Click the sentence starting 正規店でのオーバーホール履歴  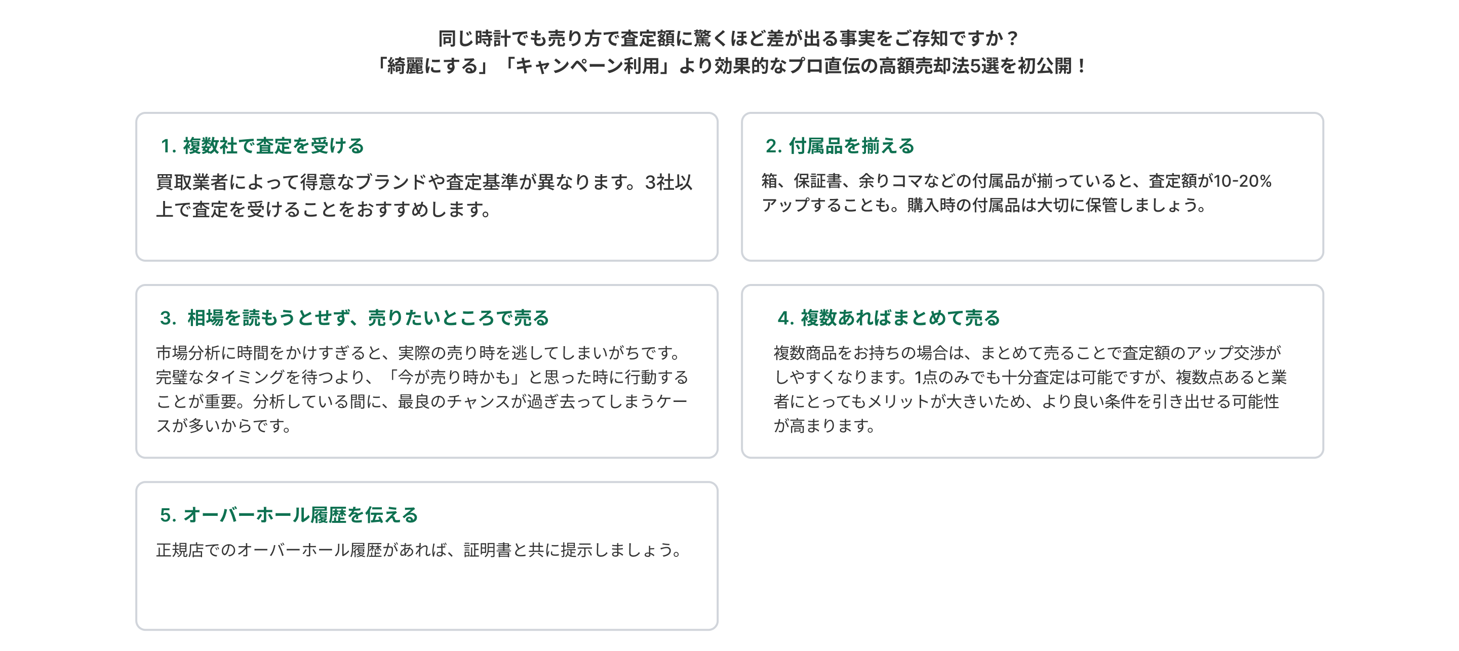419,550
